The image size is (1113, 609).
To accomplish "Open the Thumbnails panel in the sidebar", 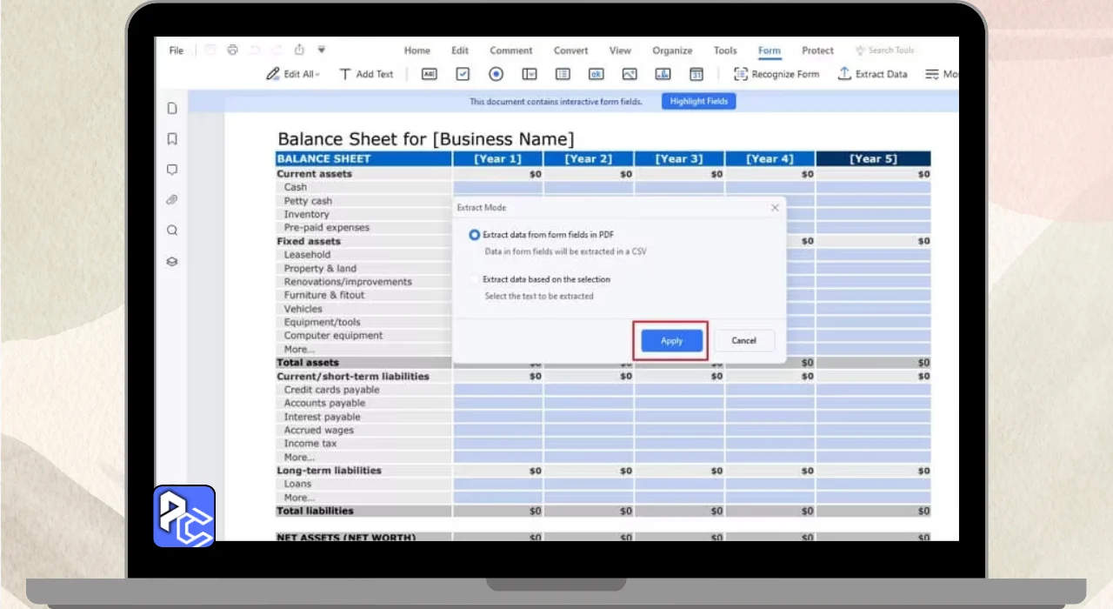I will point(172,109).
